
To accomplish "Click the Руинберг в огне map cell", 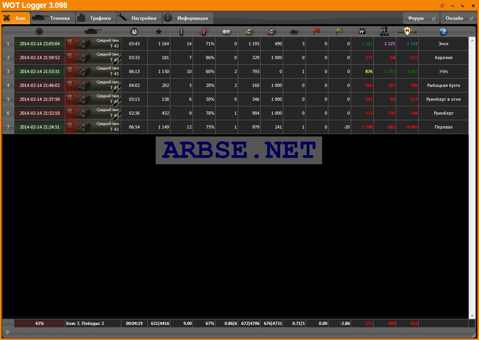I will 443,99.
